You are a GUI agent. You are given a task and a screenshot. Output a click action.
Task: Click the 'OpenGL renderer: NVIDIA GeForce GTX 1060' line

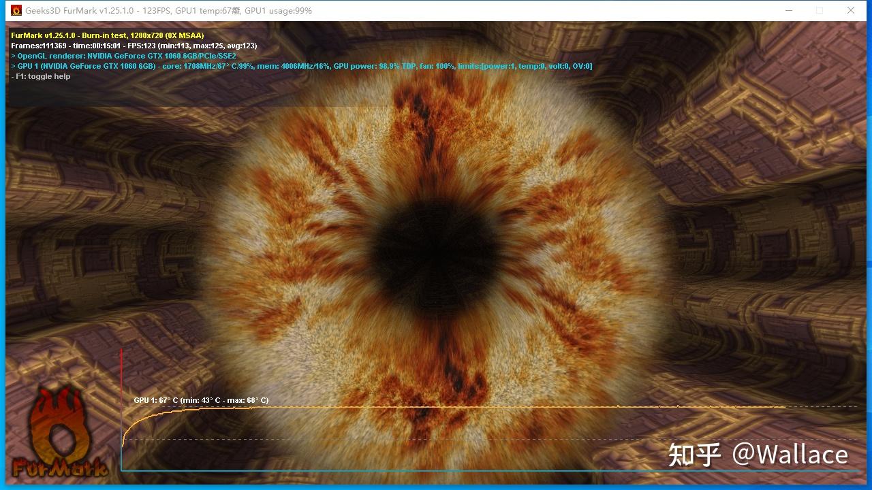click(123, 56)
